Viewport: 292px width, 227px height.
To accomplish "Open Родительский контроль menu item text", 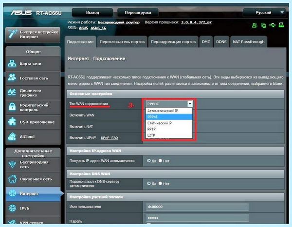I will point(34,107).
